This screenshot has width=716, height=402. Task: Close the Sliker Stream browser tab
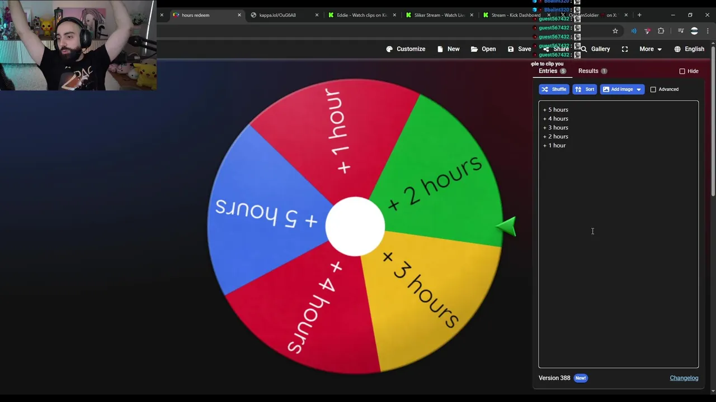471,15
